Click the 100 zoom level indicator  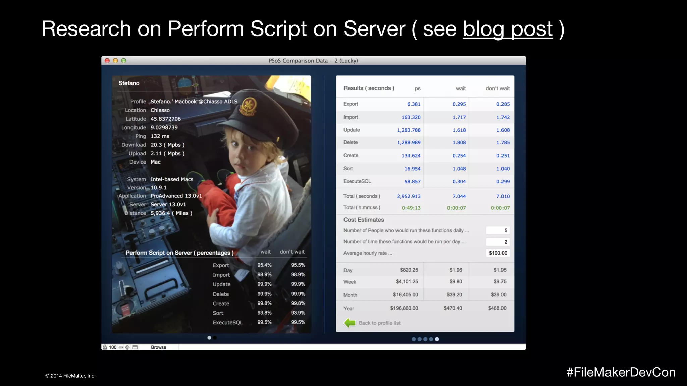pos(113,347)
